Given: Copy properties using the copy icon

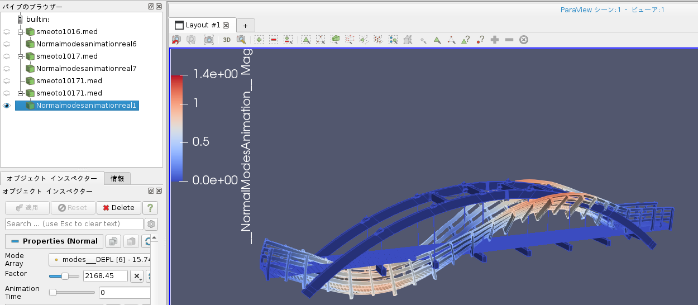Looking at the screenshot, I should [x=113, y=241].
